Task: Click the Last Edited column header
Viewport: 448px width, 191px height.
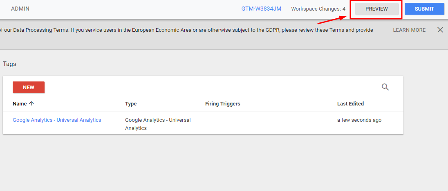Action: (350, 103)
